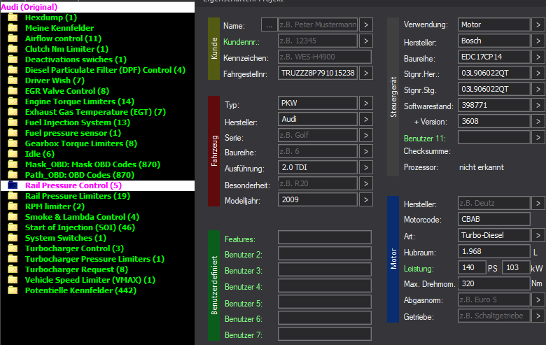Image resolution: width=546 pixels, height=345 pixels.
Task: Click the Besonderheit input field
Action: [318, 183]
